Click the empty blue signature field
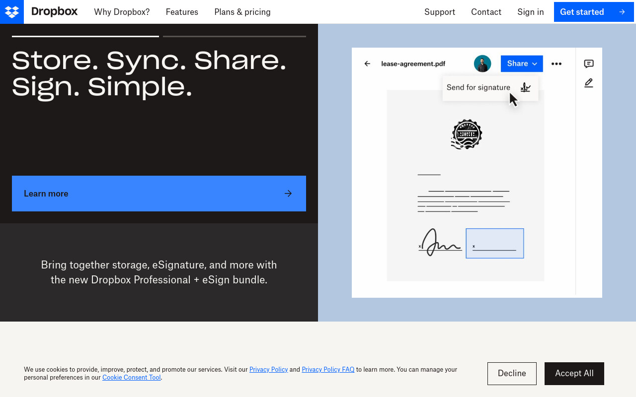 (x=495, y=243)
